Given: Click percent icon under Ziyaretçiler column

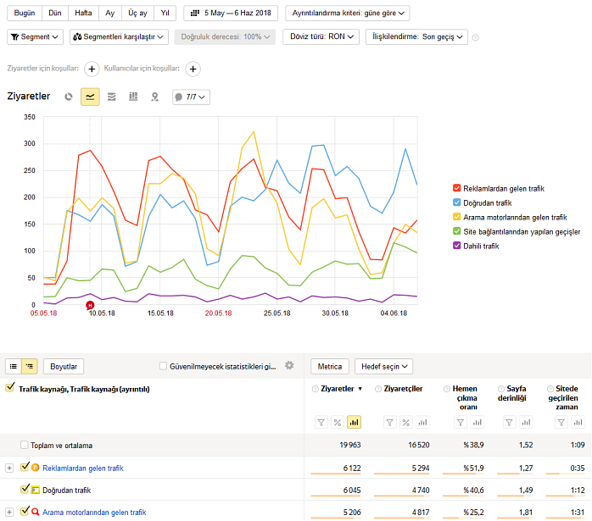Looking at the screenshot, I should (406, 422).
